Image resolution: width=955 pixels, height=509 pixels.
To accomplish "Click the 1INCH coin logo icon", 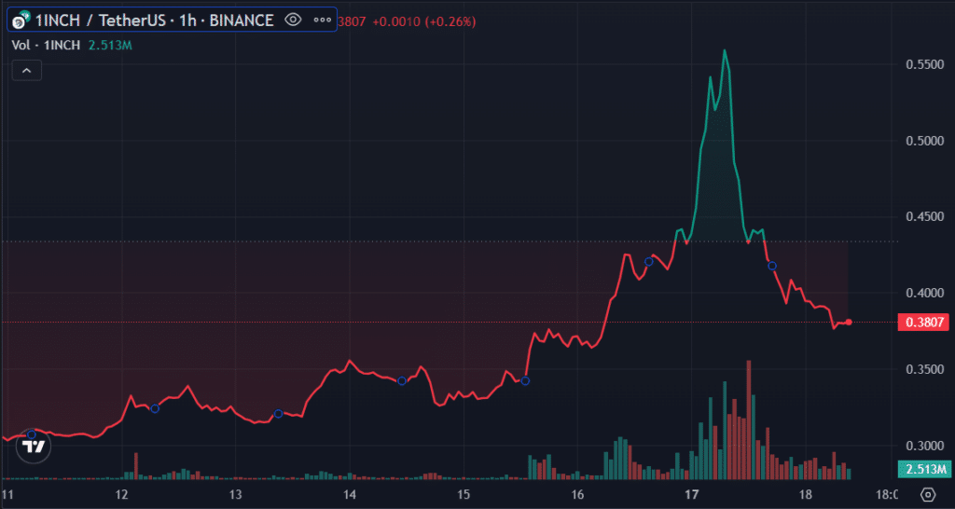I will tap(21, 21).
